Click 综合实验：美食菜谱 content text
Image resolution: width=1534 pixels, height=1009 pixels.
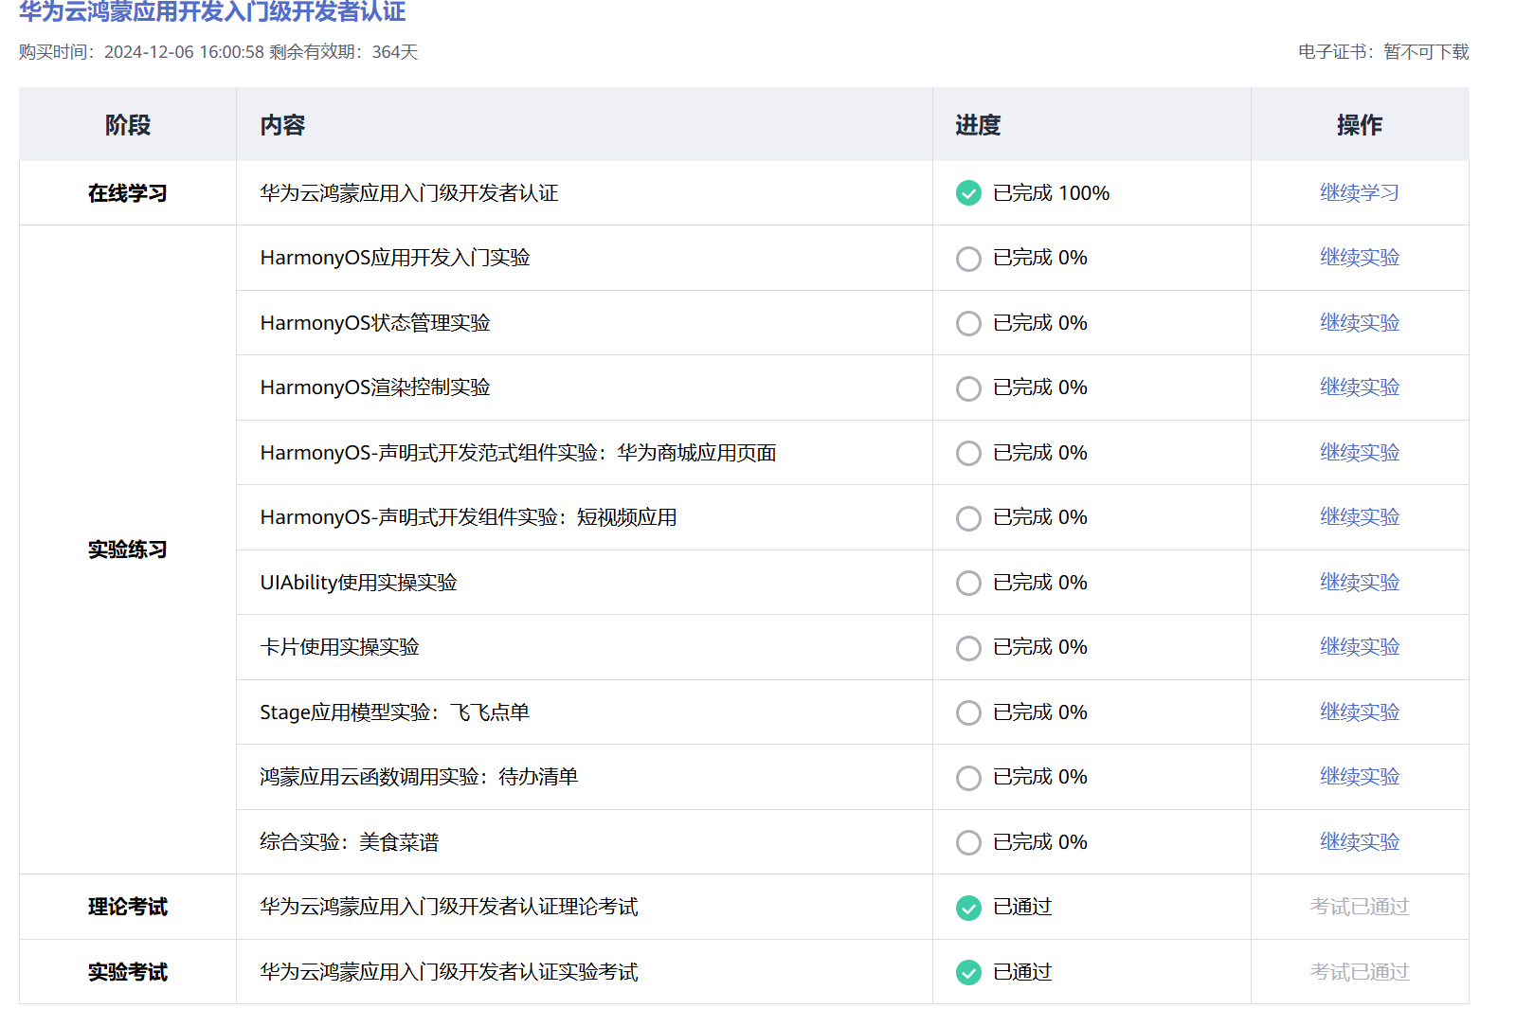pos(350,842)
